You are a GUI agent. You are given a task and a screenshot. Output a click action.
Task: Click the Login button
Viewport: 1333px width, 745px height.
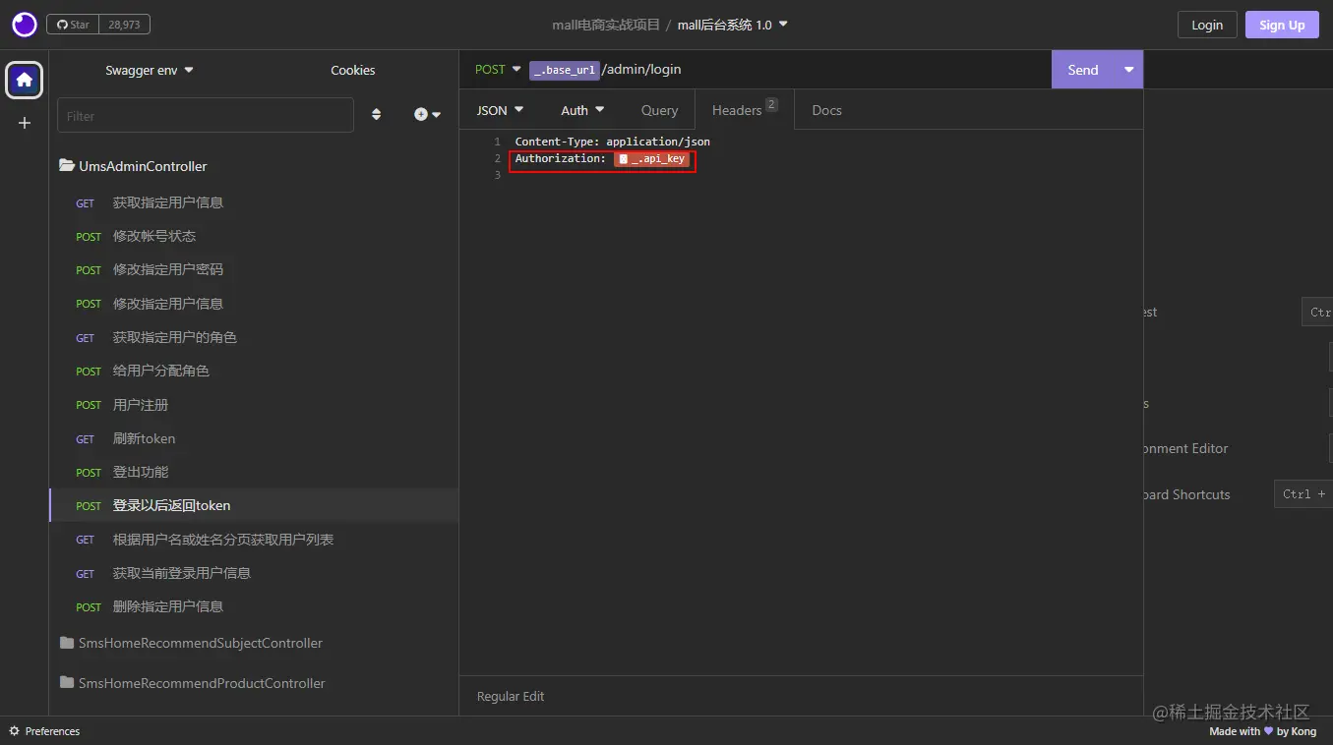pos(1207,25)
